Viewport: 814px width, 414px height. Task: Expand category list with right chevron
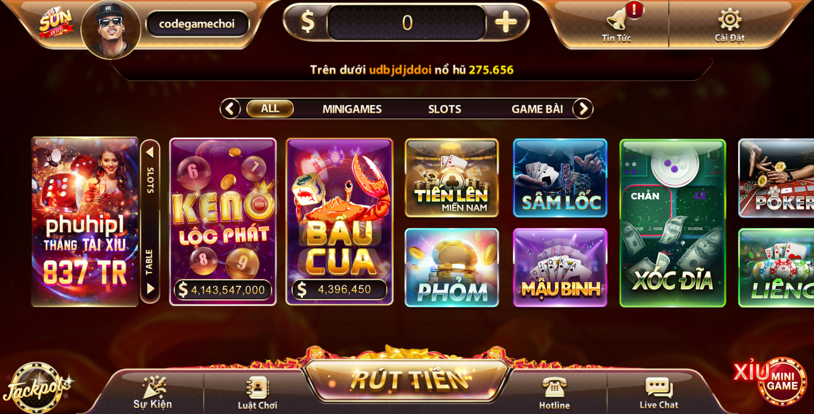click(583, 109)
